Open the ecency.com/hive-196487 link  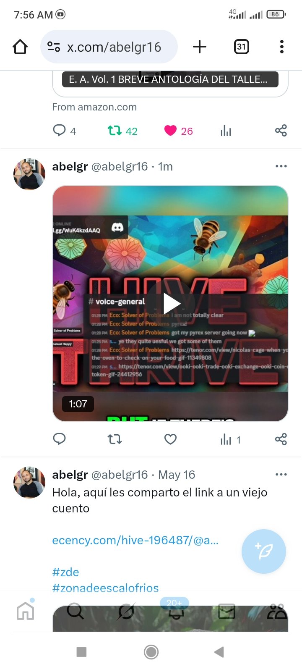tap(135, 540)
